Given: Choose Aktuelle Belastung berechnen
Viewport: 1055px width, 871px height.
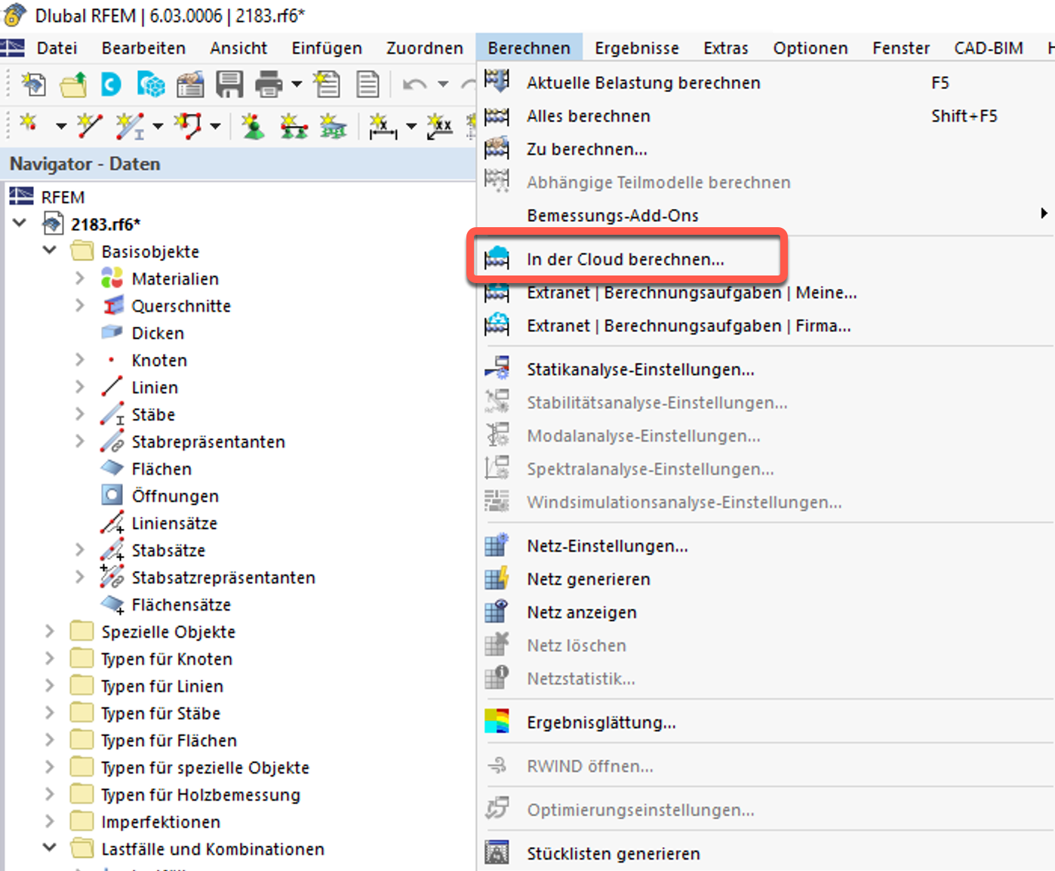Looking at the screenshot, I should pyautogui.click(x=766, y=82).
